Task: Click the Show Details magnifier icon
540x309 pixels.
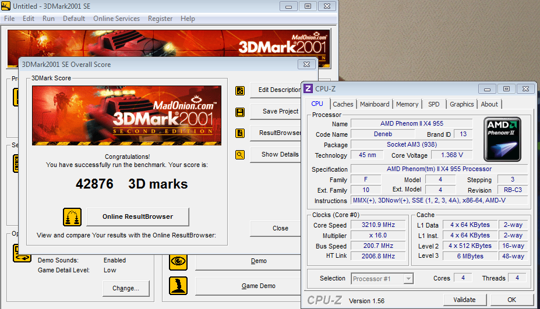Action: click(x=240, y=155)
